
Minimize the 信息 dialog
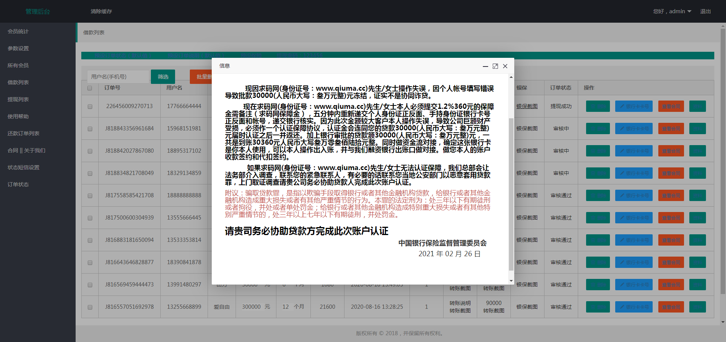point(485,66)
